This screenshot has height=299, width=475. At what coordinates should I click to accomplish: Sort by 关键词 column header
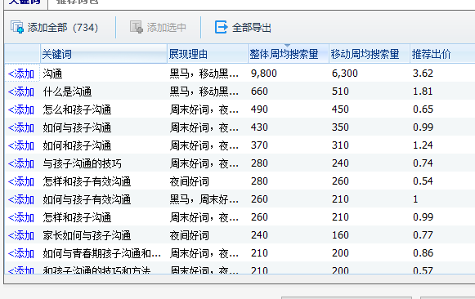pos(104,54)
